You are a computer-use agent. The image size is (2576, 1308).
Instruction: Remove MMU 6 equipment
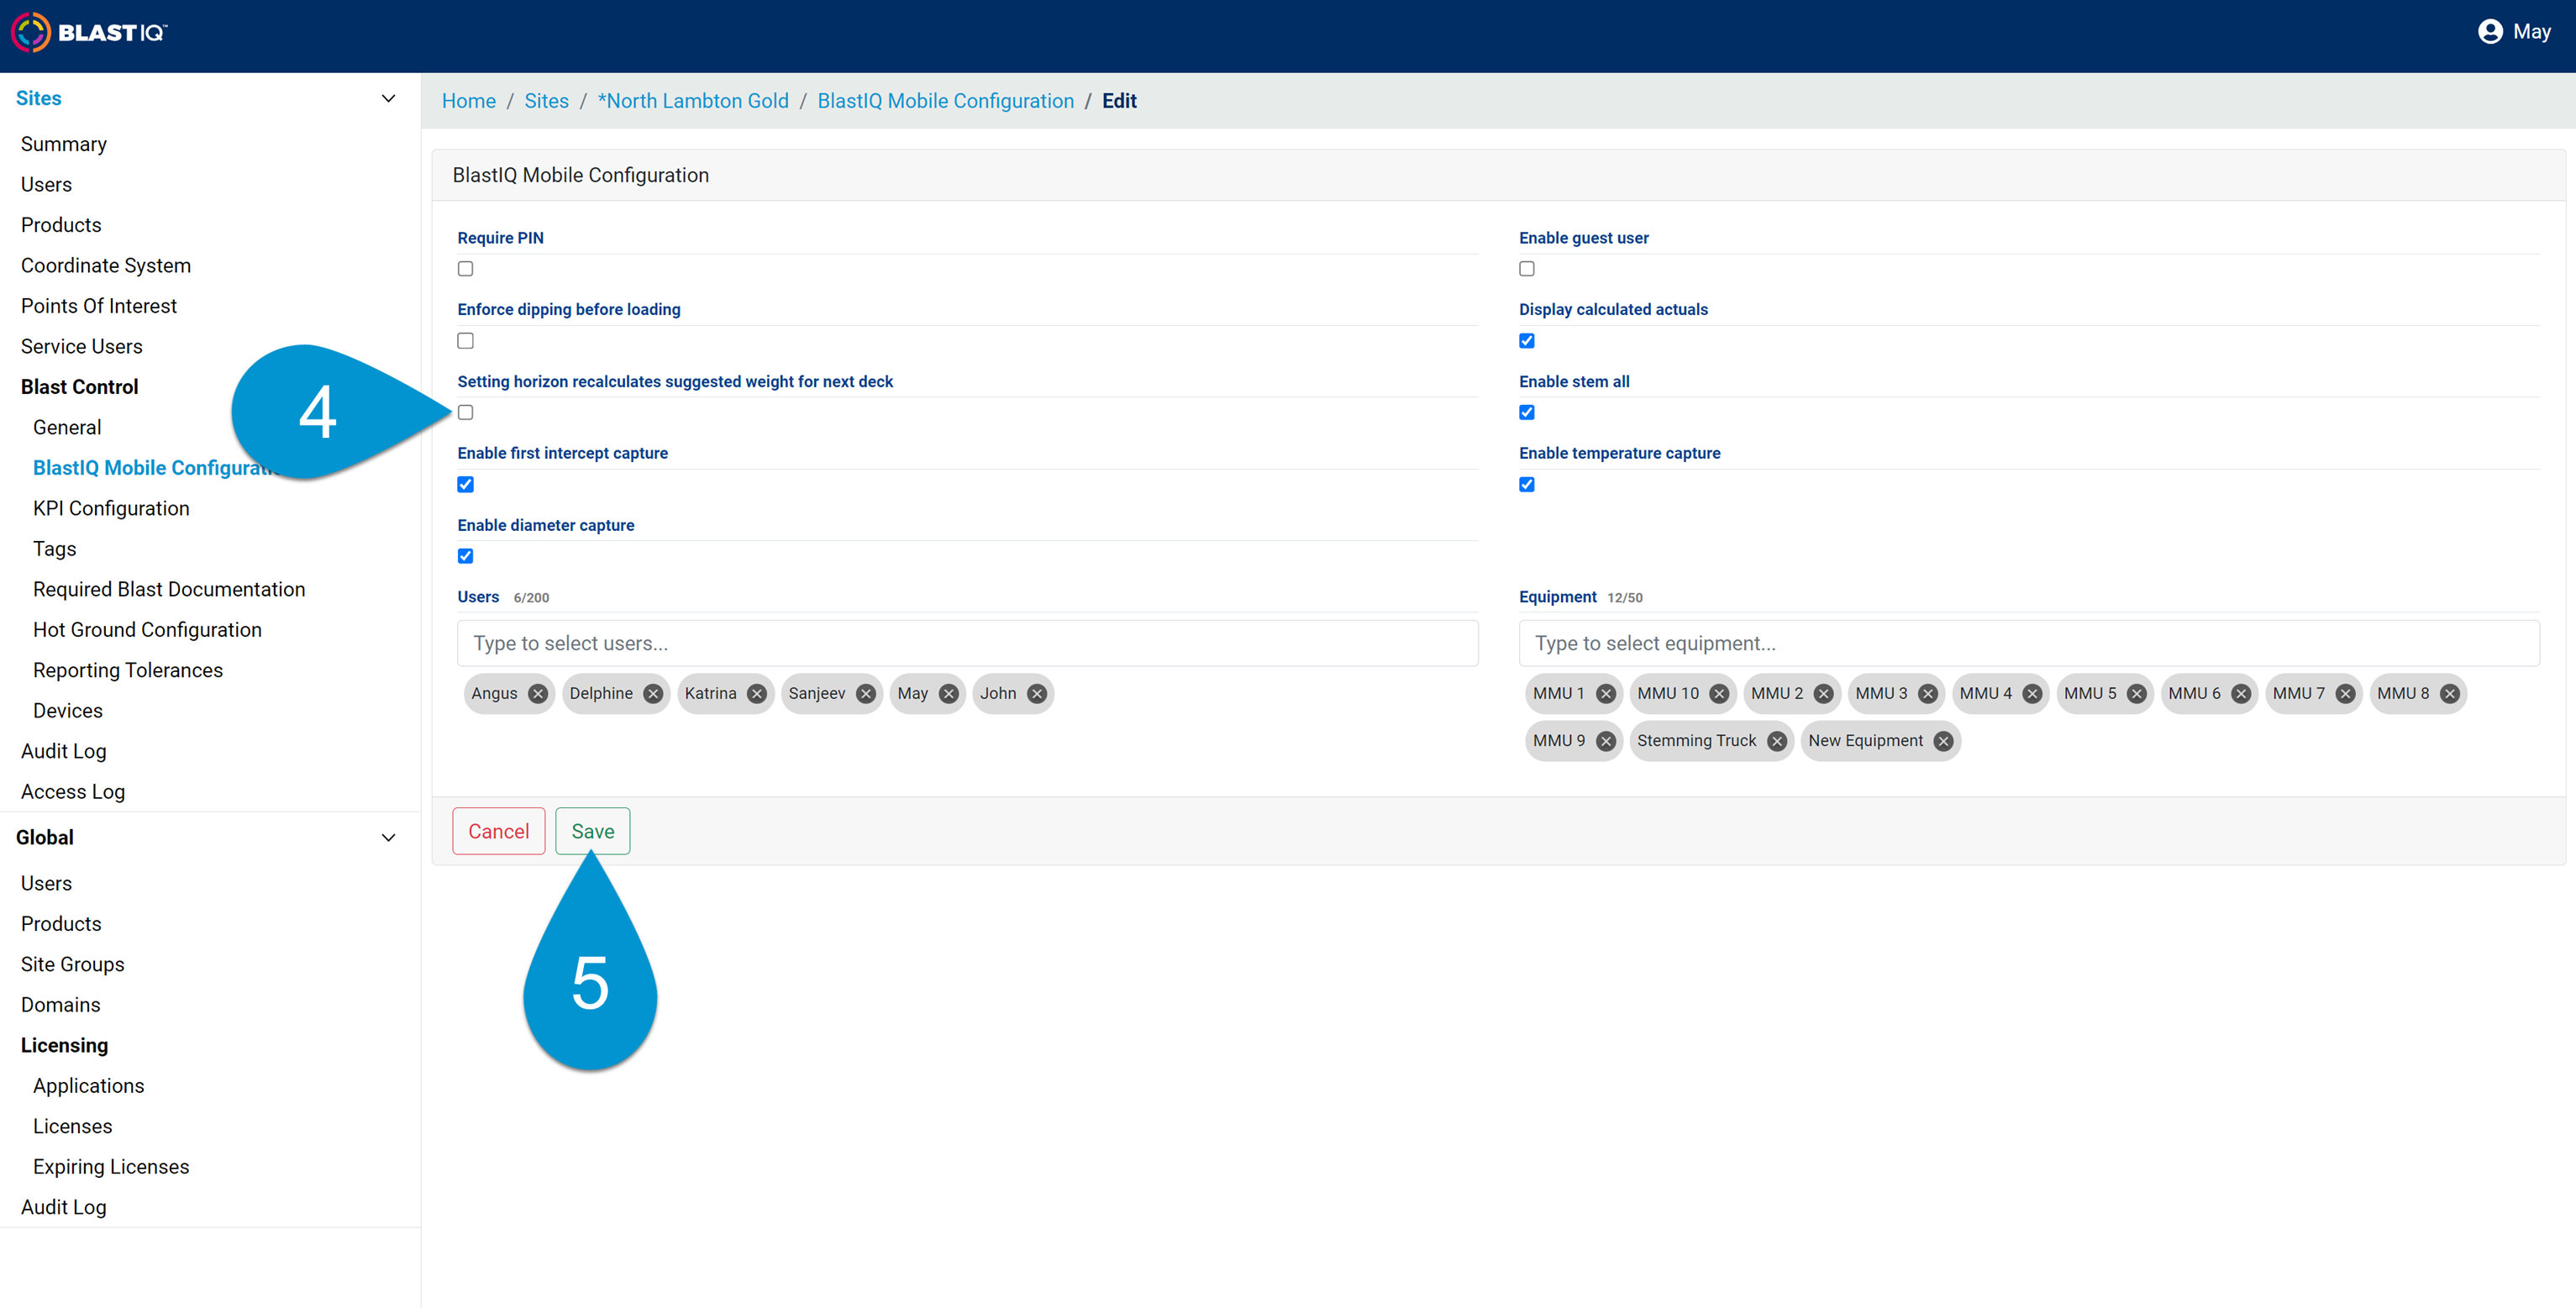pos(2241,693)
